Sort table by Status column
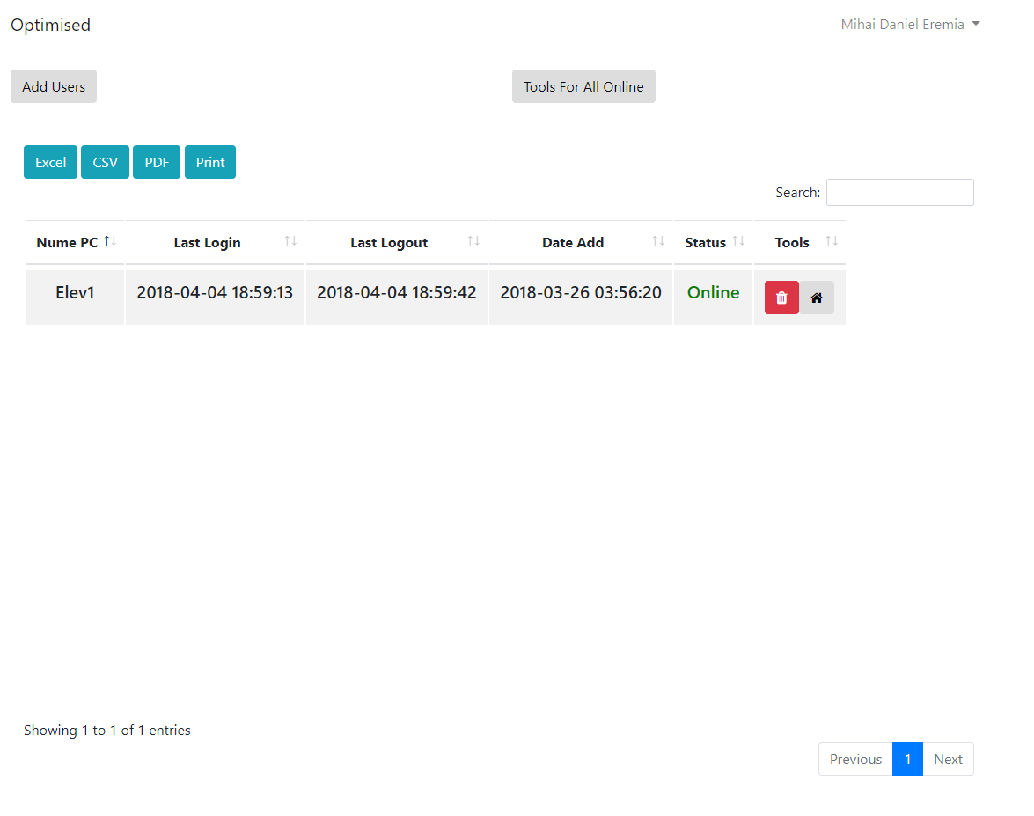The width and height of the screenshot is (1034, 816). [x=713, y=242]
